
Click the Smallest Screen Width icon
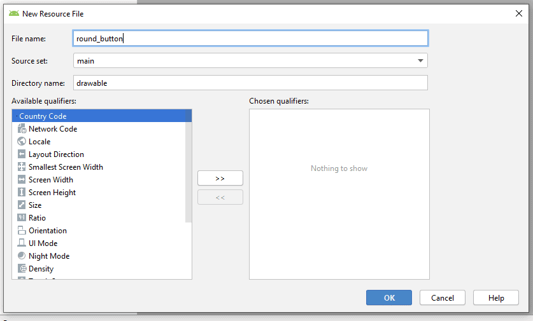coord(22,167)
